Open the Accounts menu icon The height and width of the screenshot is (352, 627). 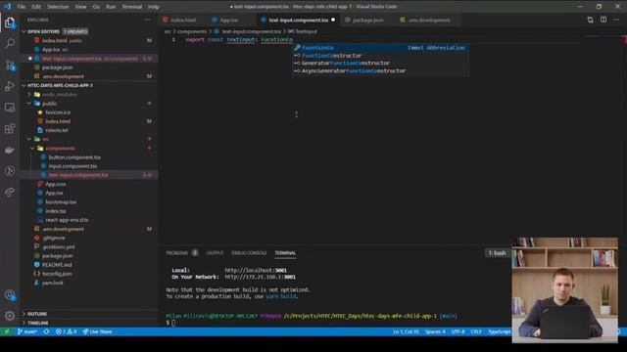coord(10,295)
